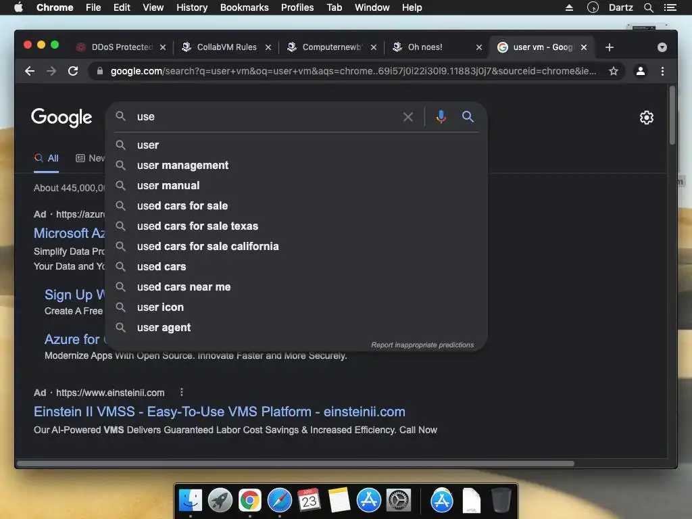692x519 pixels.
Task: Start voice search with the microphone icon
Action: pos(441,117)
